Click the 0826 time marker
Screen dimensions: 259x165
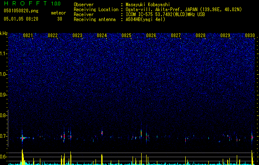[x=151, y=35]
